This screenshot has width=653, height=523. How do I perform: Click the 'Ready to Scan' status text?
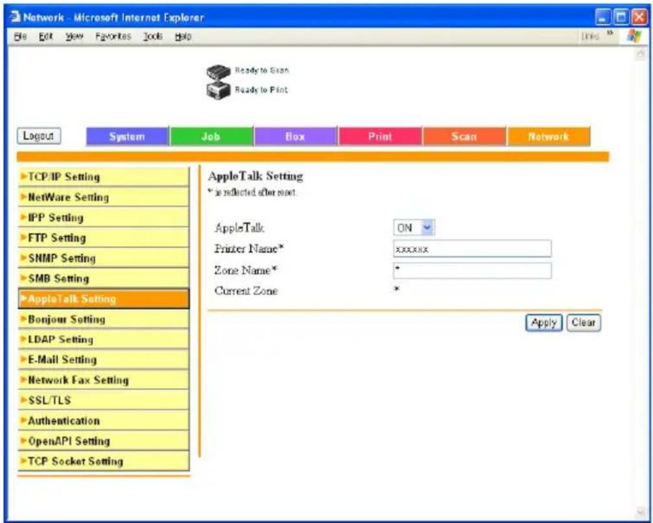[261, 70]
